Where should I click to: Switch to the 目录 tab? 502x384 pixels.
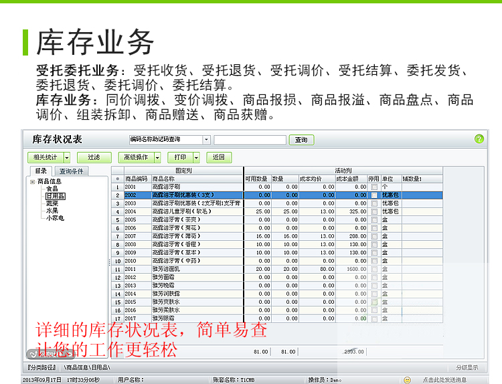click(41, 171)
